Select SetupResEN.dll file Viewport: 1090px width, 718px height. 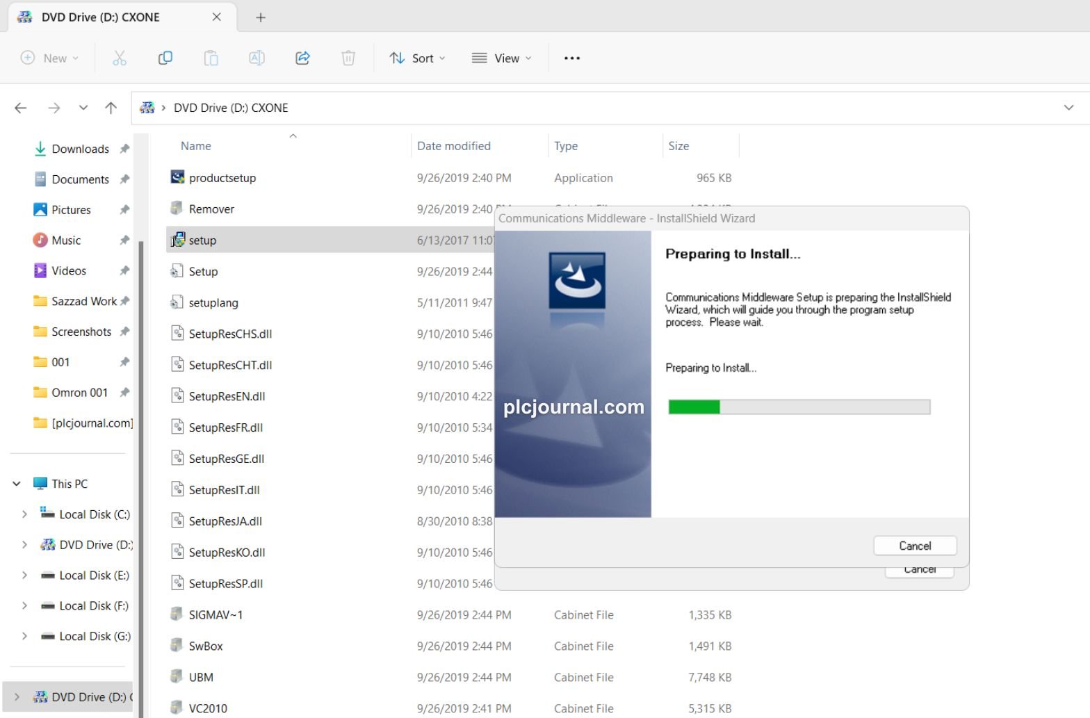227,397
